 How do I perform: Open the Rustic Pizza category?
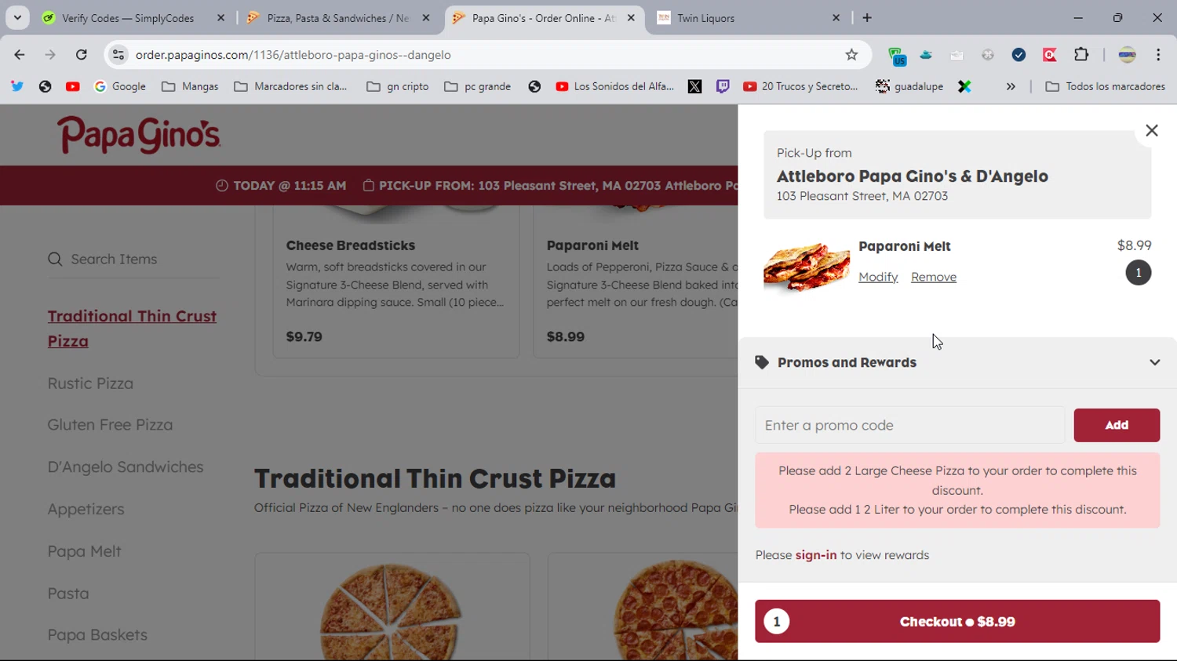[90, 383]
